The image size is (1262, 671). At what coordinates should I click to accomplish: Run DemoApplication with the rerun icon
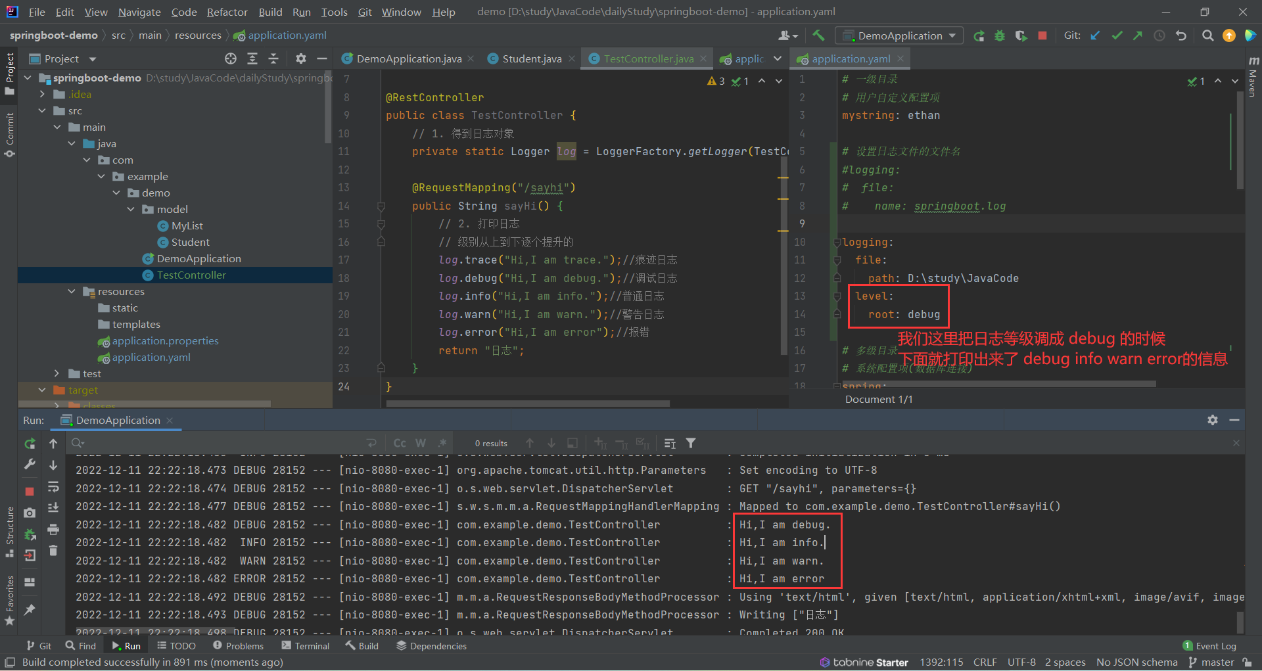[979, 35]
